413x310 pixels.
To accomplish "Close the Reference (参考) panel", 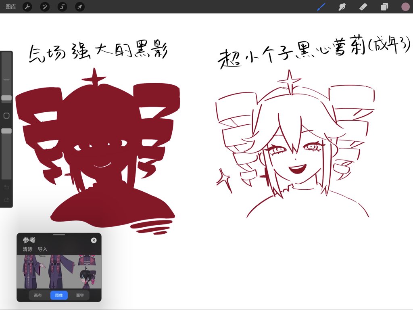I will coord(94,240).
